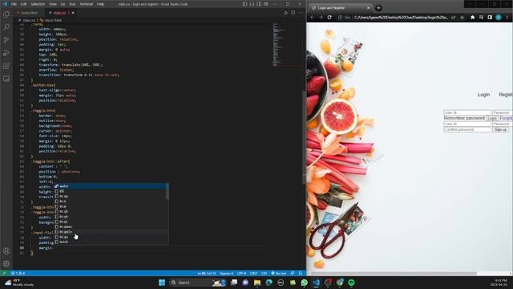This screenshot has height=289, width=513.
Task: Open the Search view in the VS Code activity bar
Action: 6,26
